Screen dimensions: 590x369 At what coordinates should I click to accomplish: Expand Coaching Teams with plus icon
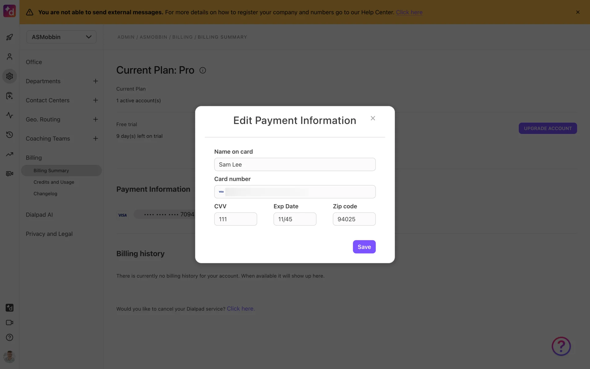[96, 139]
